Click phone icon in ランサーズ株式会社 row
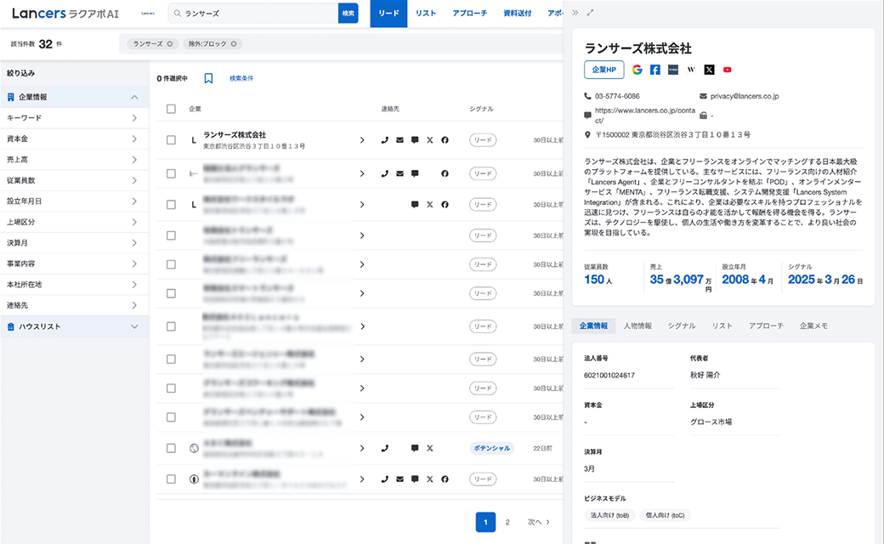884x544 pixels. 385,139
